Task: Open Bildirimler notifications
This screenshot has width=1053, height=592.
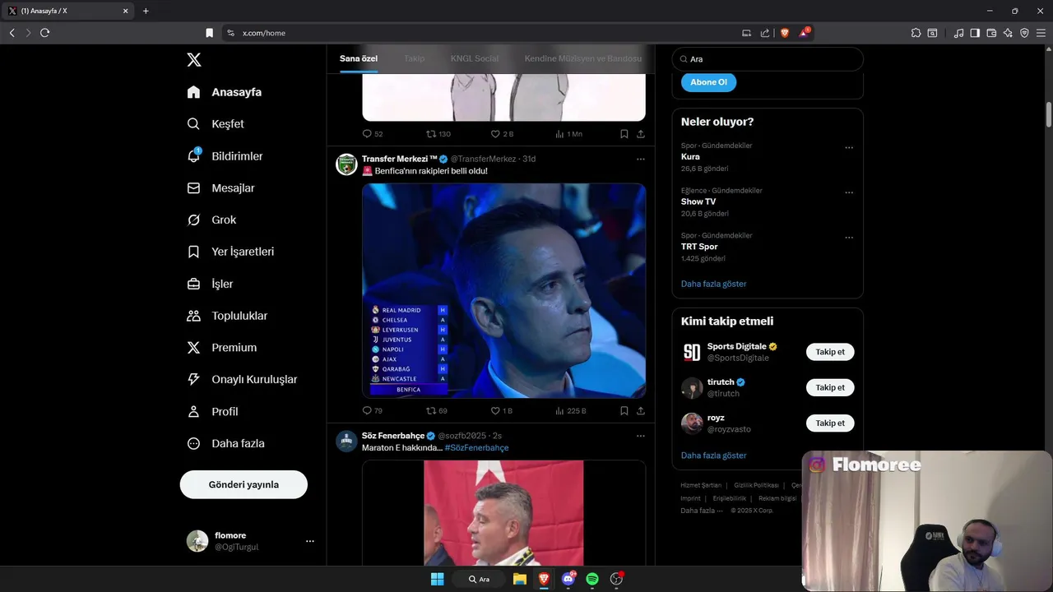Action: click(225, 156)
